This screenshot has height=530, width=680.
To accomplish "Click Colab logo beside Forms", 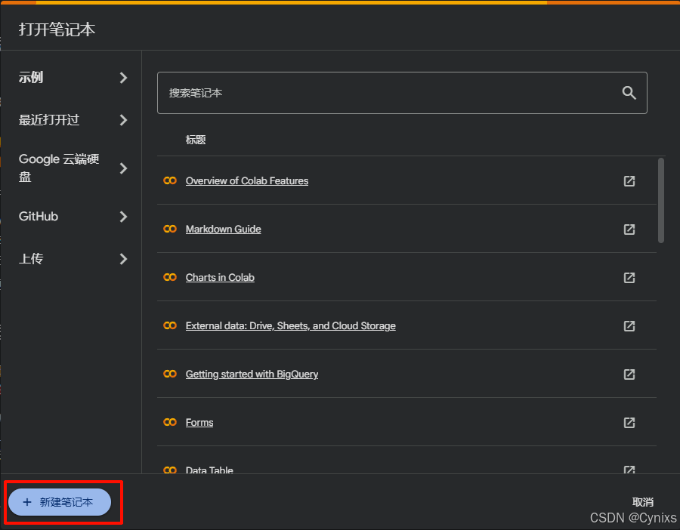I will coord(170,422).
